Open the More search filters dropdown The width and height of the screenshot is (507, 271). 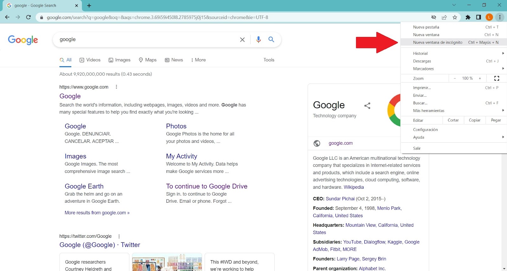tap(198, 60)
